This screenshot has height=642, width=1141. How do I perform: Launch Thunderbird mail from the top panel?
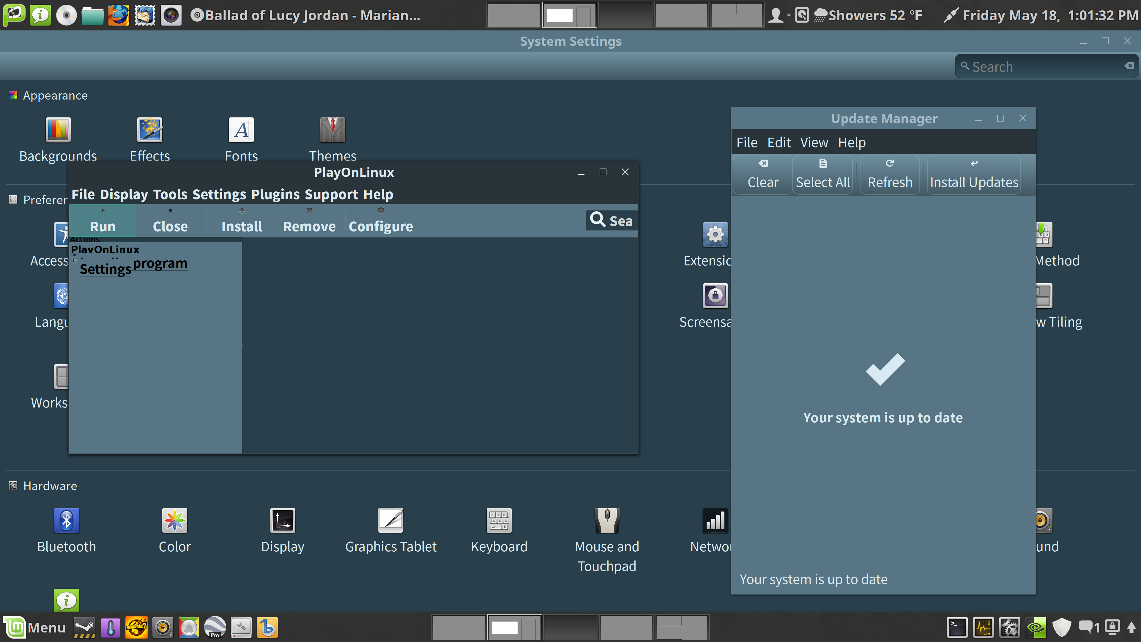click(x=145, y=15)
